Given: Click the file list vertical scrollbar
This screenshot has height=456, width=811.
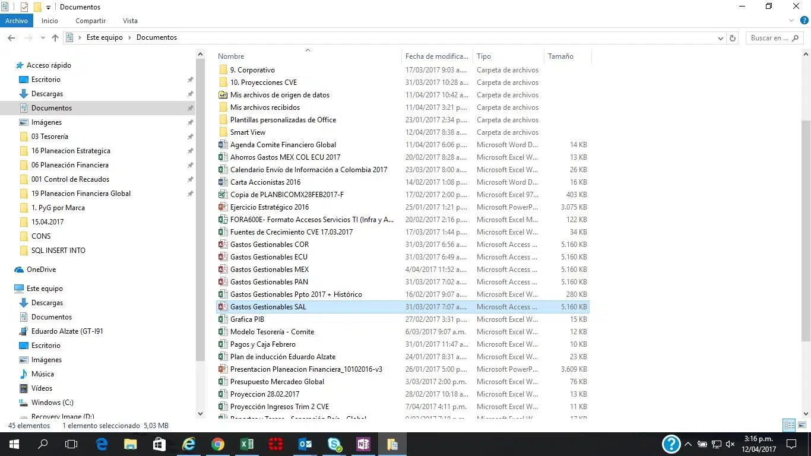Looking at the screenshot, I should (x=806, y=231).
